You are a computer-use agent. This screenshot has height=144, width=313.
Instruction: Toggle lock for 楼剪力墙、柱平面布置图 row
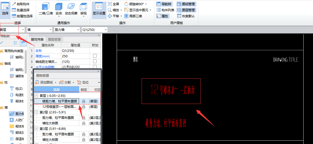(84, 101)
